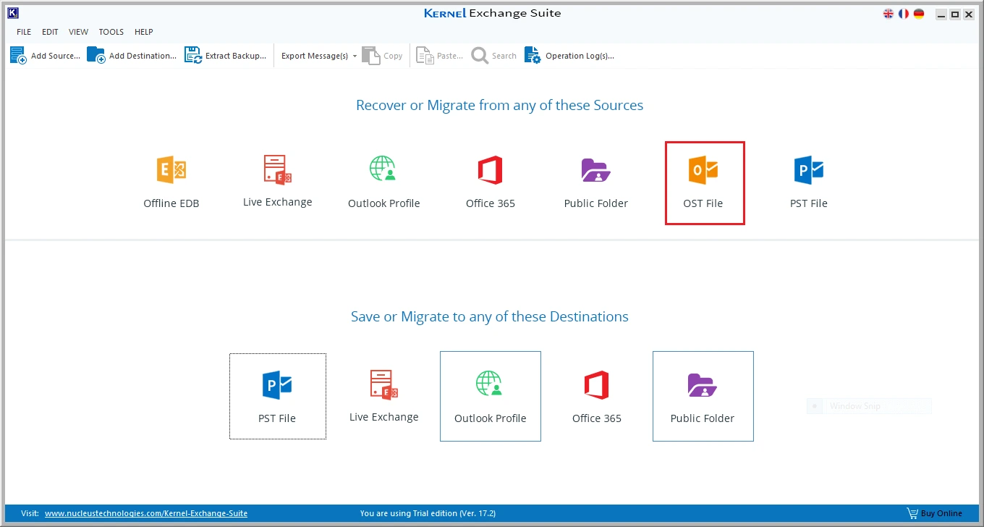
Task: Open the Search tool
Action: pyautogui.click(x=494, y=56)
